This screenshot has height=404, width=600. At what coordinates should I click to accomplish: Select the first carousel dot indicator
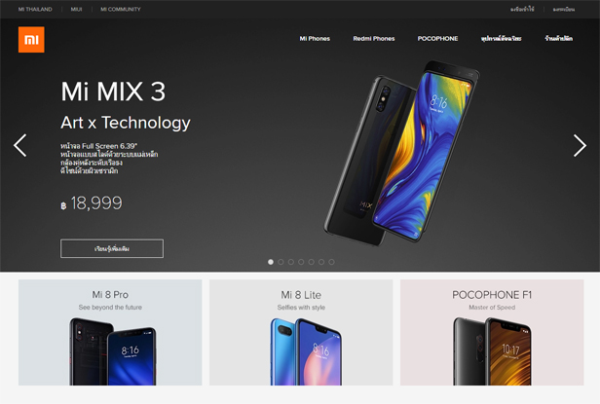click(271, 262)
